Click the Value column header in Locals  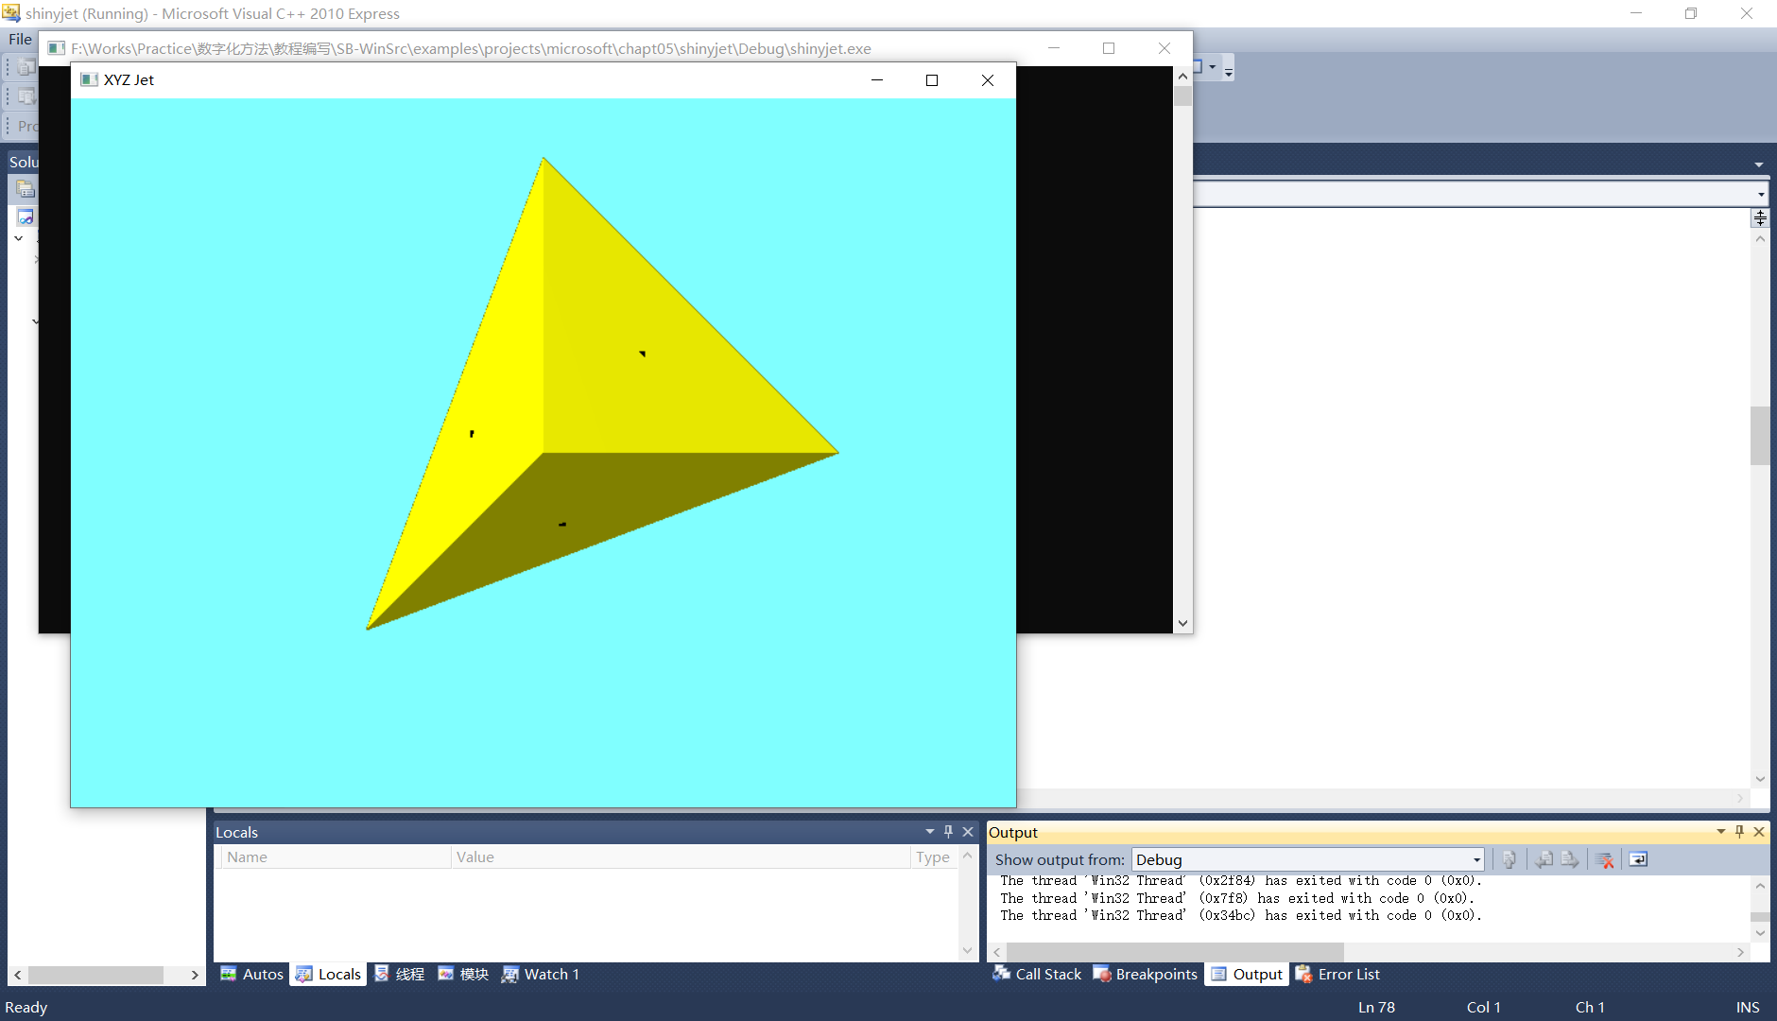[x=679, y=857]
